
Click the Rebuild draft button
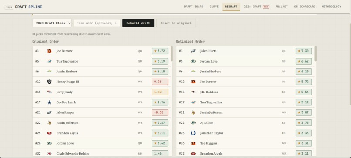[138, 23]
